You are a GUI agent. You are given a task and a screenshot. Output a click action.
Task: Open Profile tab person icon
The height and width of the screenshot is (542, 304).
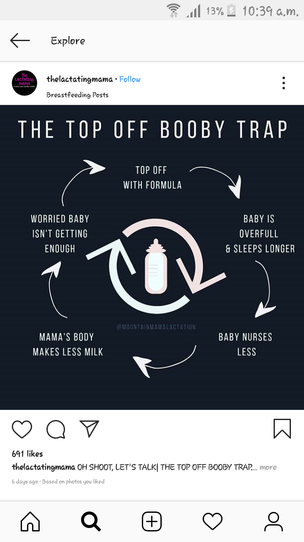[x=273, y=522]
